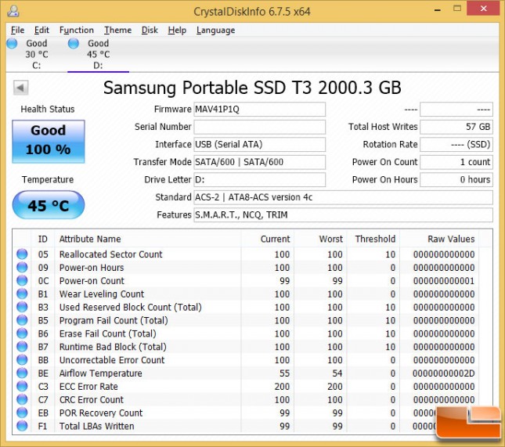Viewport: 505px width, 447px height.
Task: Click the Good 100 % health status button
Action: coord(49,142)
